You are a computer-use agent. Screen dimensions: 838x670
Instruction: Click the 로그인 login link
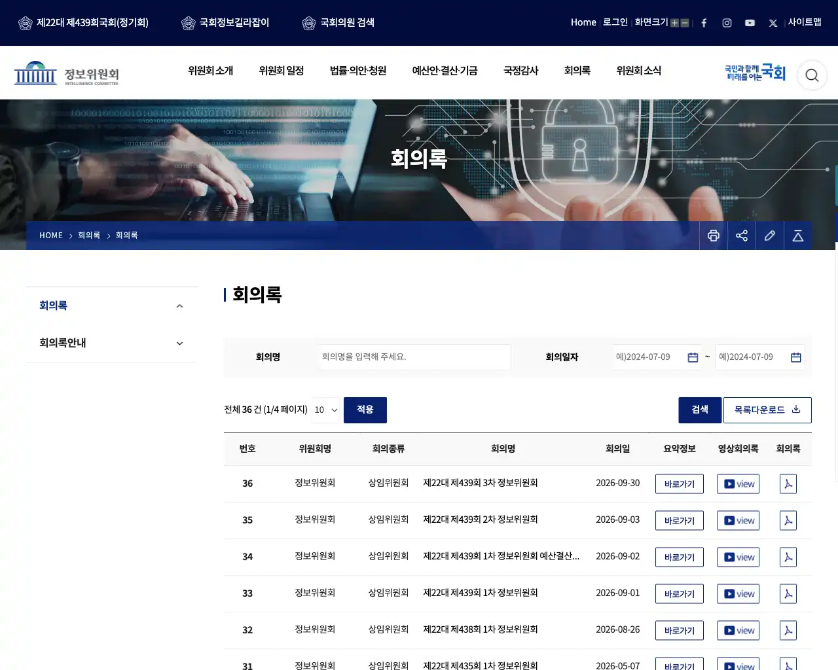click(615, 22)
